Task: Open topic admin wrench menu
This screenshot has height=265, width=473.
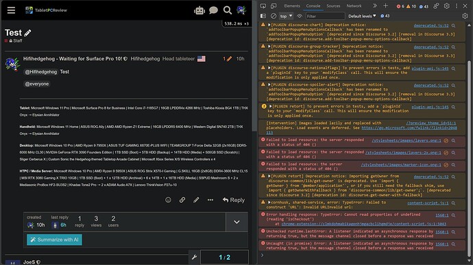Action: click(194, 257)
